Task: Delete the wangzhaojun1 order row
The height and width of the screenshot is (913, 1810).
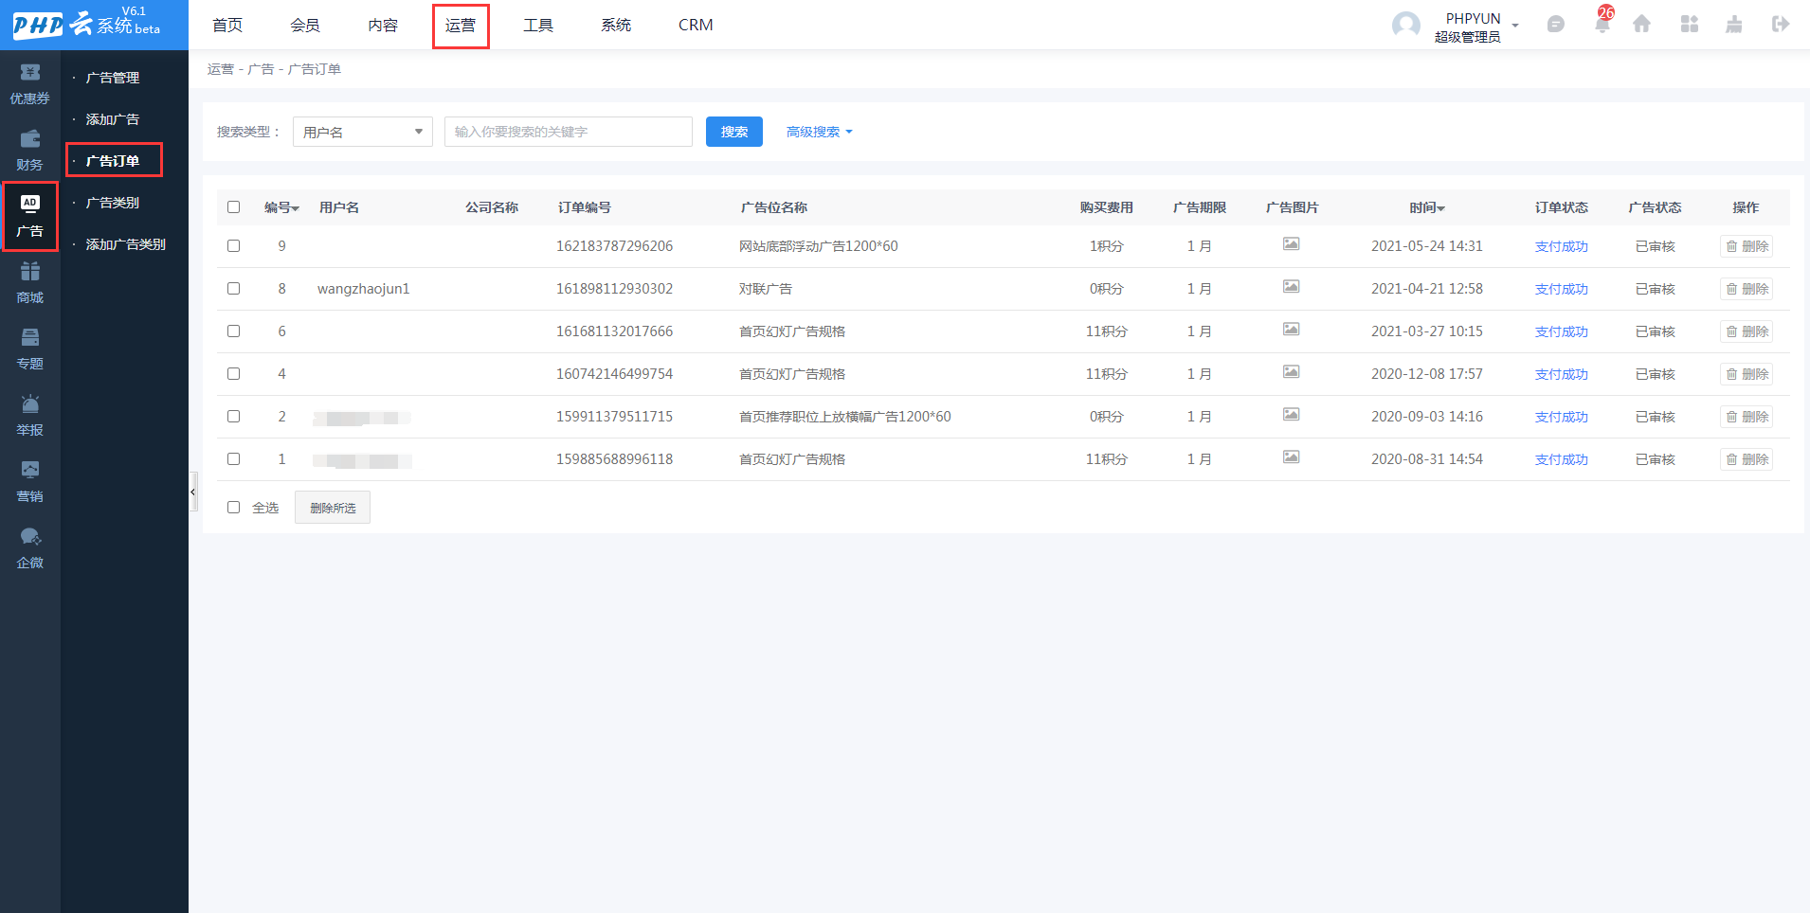Action: (1747, 289)
